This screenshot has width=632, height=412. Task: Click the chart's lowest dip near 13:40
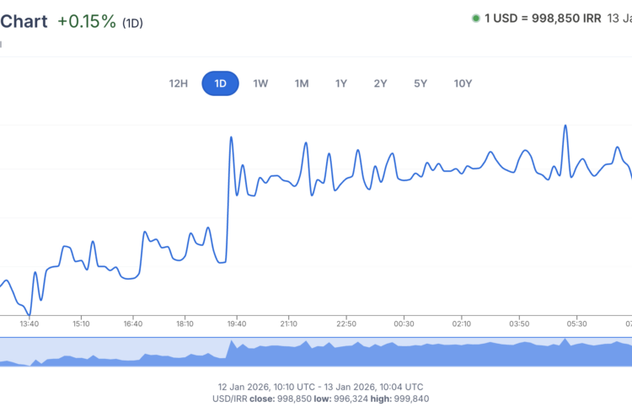30,315
